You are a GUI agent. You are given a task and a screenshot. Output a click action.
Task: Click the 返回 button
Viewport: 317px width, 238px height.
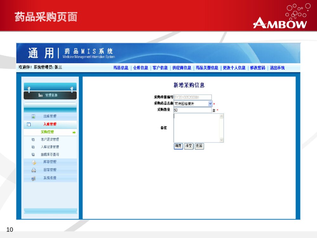click(199, 146)
